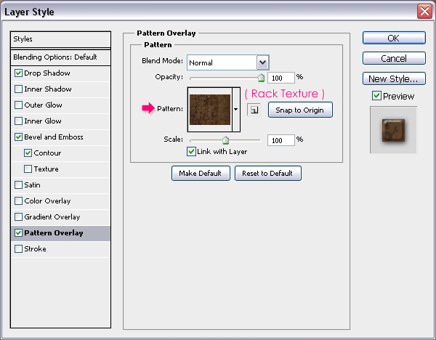Uncheck the Drop Shadow effect
Viewport: 436px width, 340px height.
[18, 73]
